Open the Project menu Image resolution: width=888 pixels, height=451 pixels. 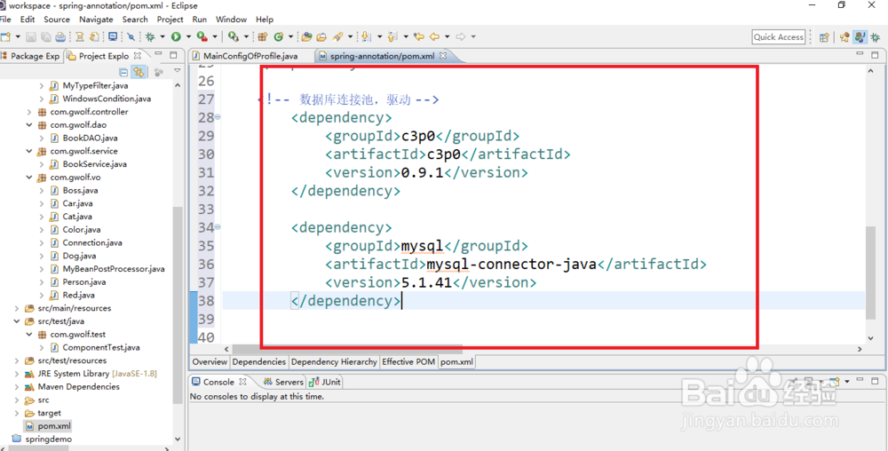coord(170,20)
